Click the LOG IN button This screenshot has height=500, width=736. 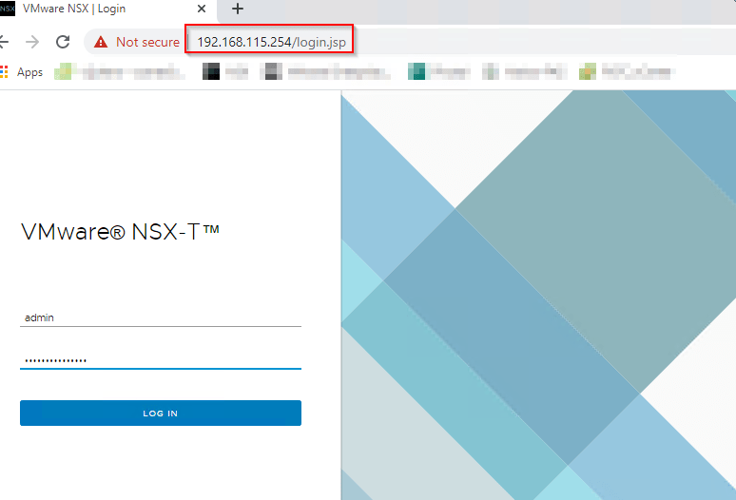pos(161,413)
